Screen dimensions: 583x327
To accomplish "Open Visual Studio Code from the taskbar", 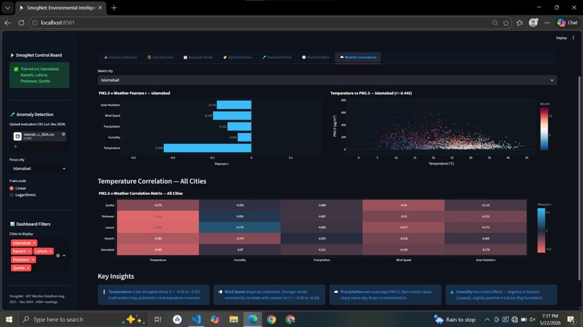I will (196, 319).
